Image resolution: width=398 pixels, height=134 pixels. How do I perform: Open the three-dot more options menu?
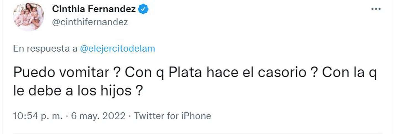(376, 9)
